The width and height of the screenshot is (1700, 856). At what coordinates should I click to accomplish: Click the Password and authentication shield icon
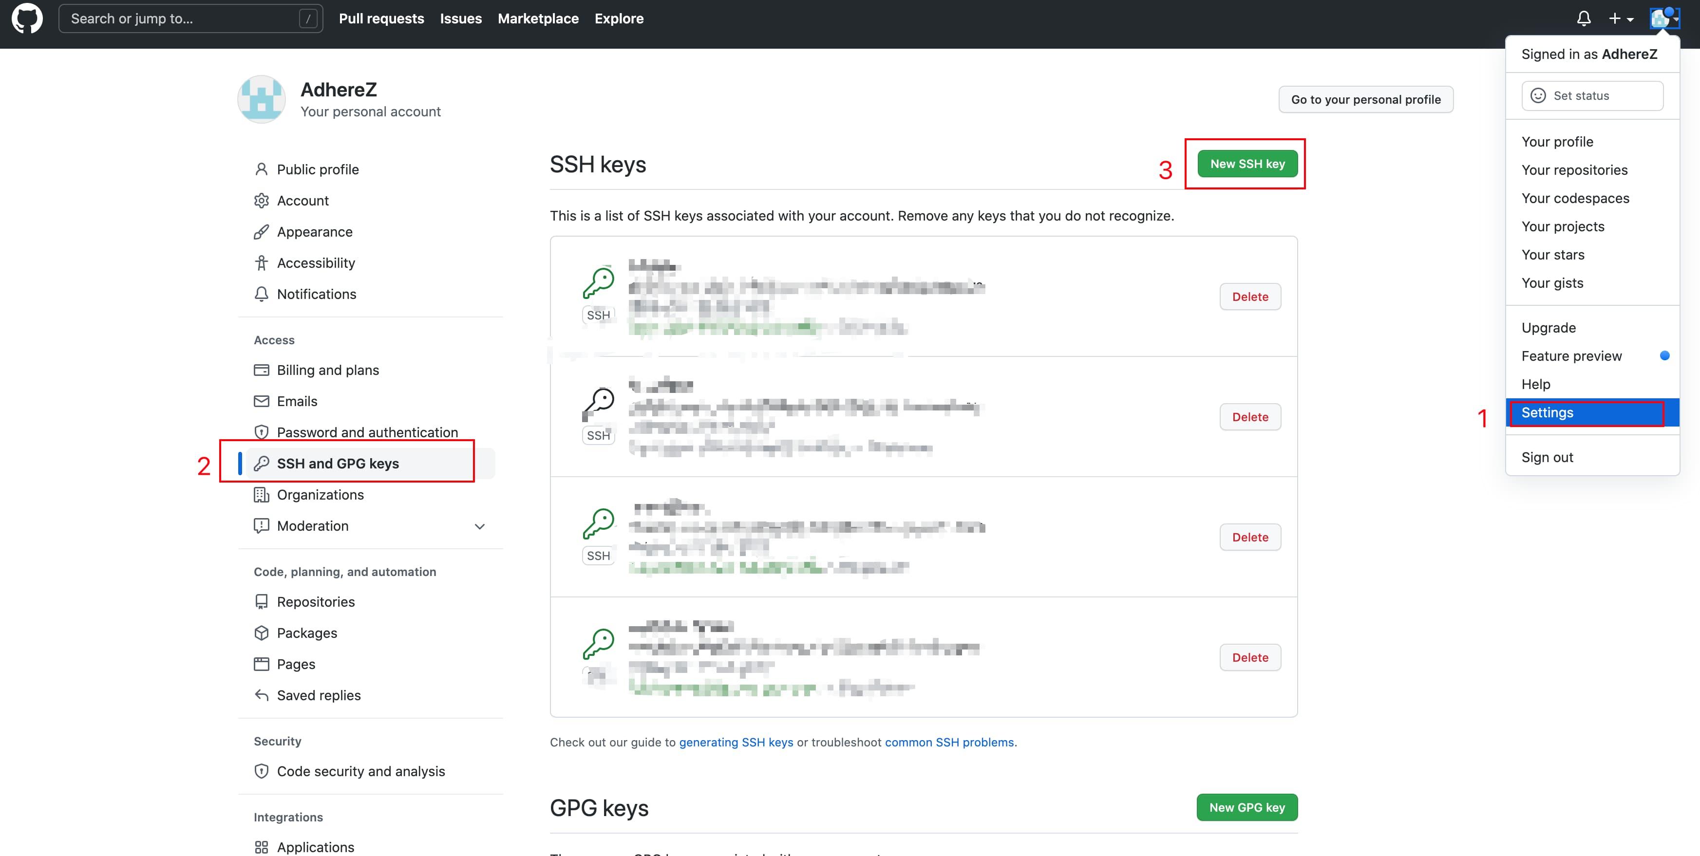262,432
